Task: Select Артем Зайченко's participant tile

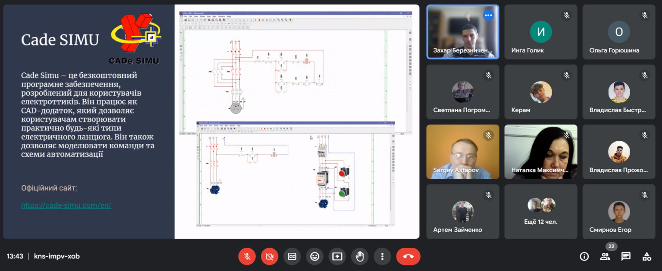Action: point(463,212)
